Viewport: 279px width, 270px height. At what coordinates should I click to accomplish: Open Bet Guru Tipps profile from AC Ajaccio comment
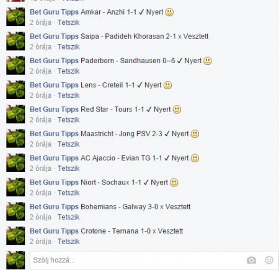pyautogui.click(x=54, y=158)
